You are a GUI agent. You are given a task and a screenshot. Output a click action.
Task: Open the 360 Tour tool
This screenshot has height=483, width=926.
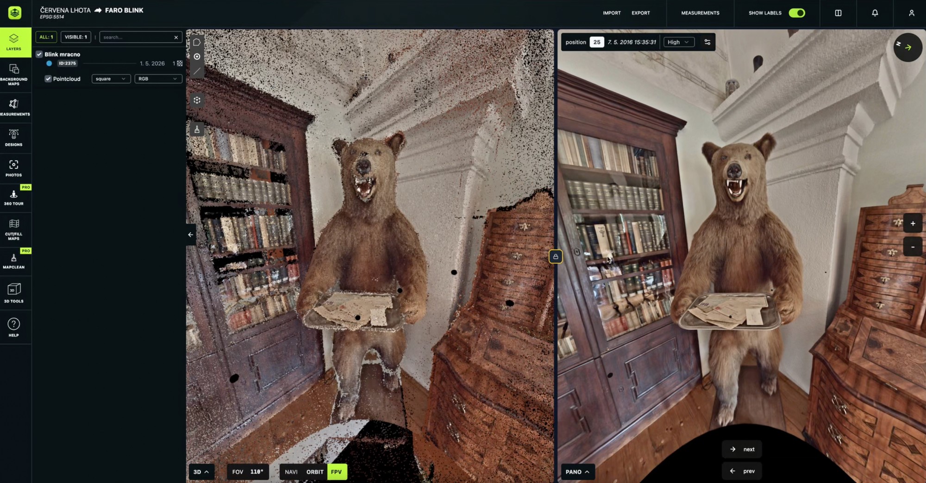[14, 198]
